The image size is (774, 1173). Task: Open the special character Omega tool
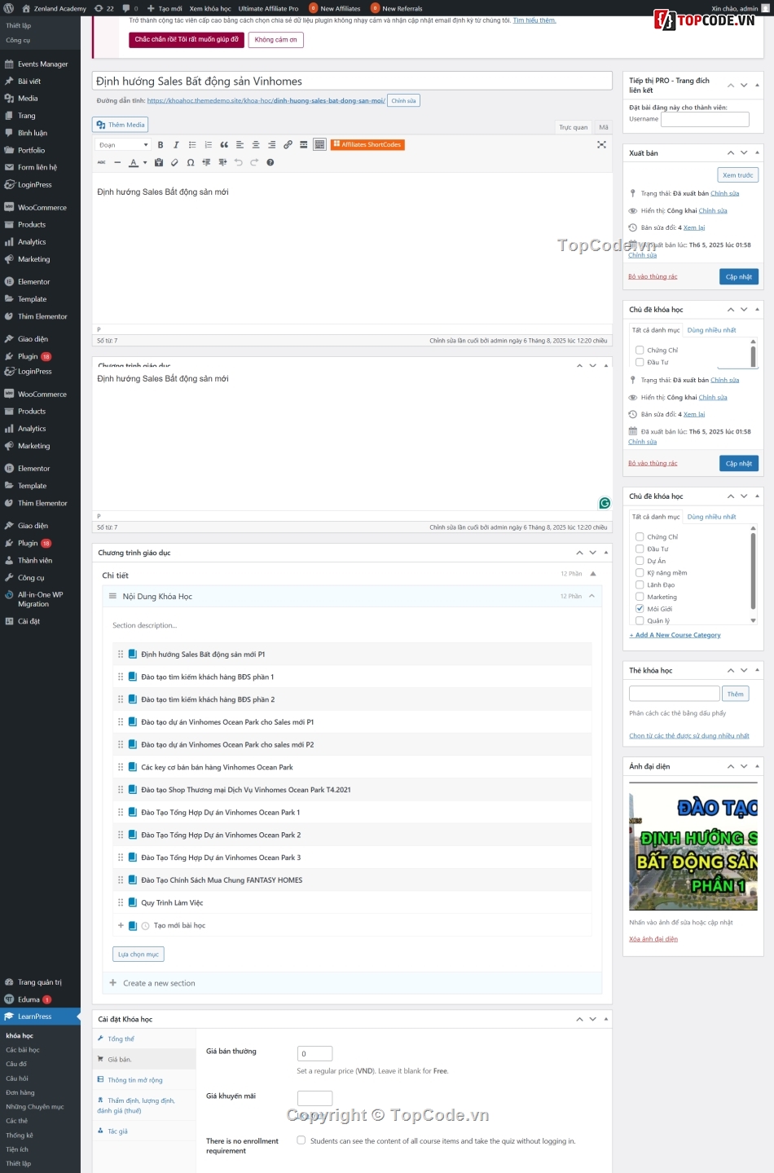191,162
